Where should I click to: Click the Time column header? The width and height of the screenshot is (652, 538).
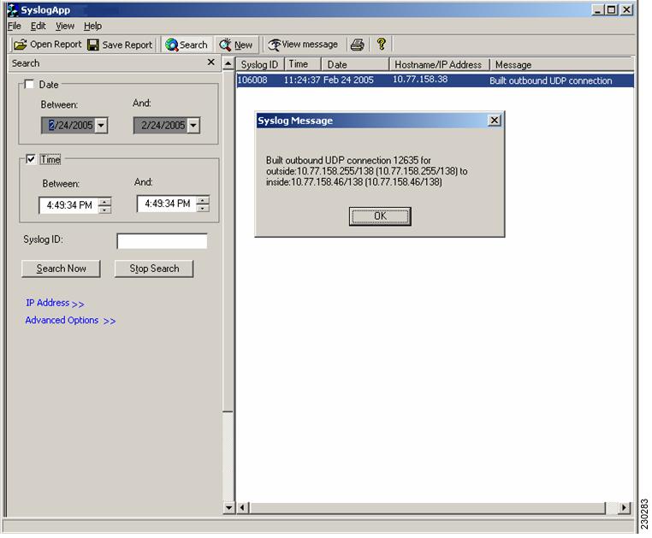pyautogui.click(x=303, y=64)
